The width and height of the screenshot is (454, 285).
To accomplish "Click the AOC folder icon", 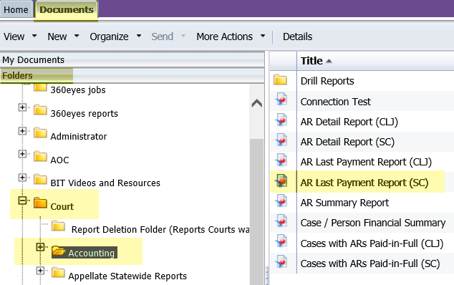I will coord(40,156).
